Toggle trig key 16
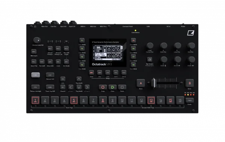 tap(180, 100)
